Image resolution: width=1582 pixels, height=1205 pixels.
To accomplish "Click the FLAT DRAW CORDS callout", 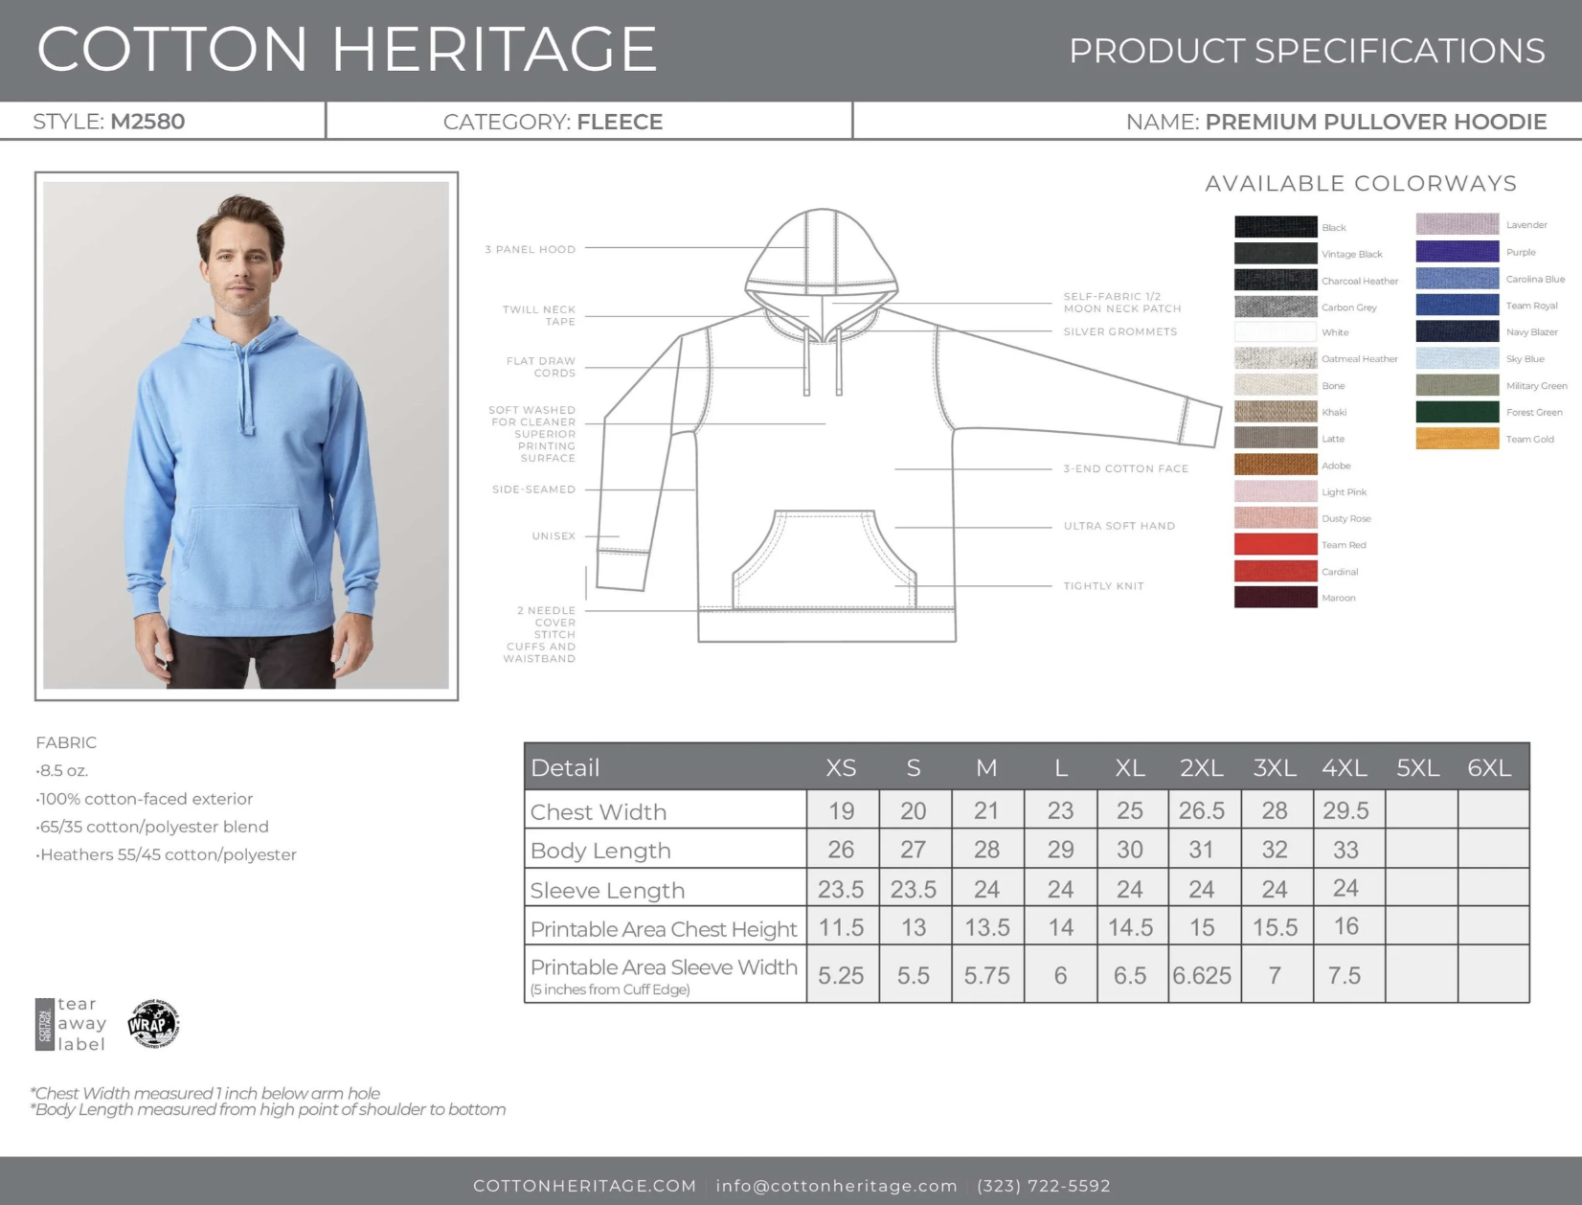I will [x=541, y=367].
